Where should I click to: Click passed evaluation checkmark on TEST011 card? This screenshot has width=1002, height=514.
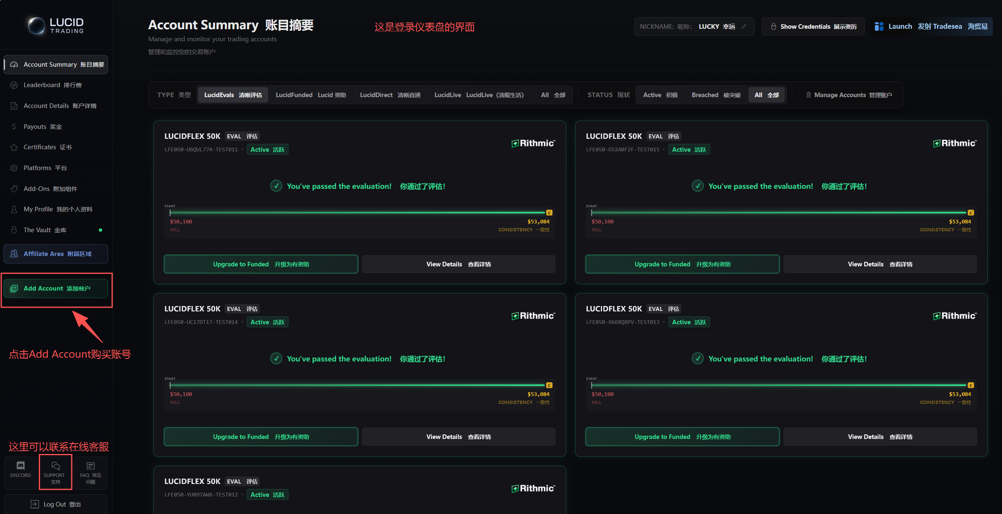coord(276,186)
